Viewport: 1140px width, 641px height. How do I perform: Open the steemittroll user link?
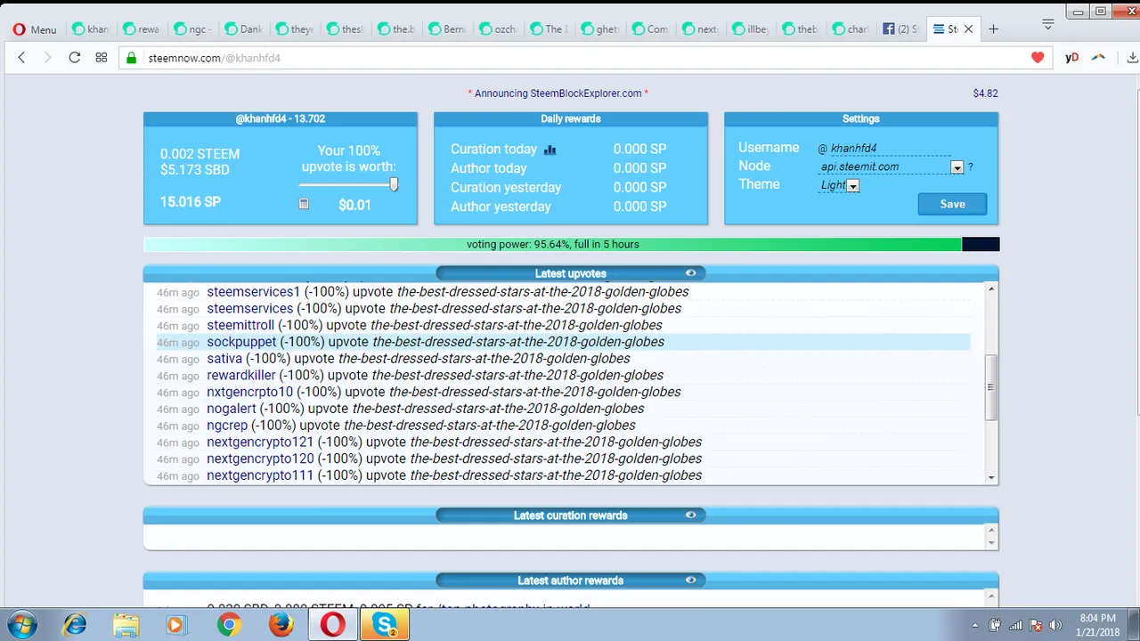pos(240,325)
